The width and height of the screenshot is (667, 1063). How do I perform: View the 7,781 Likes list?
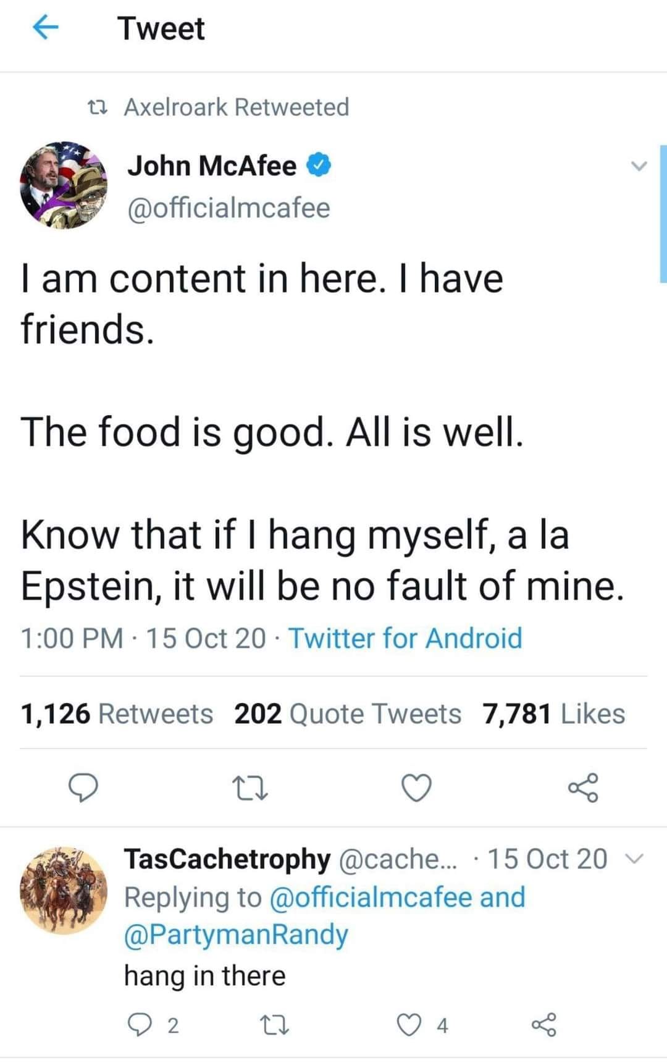(x=553, y=714)
